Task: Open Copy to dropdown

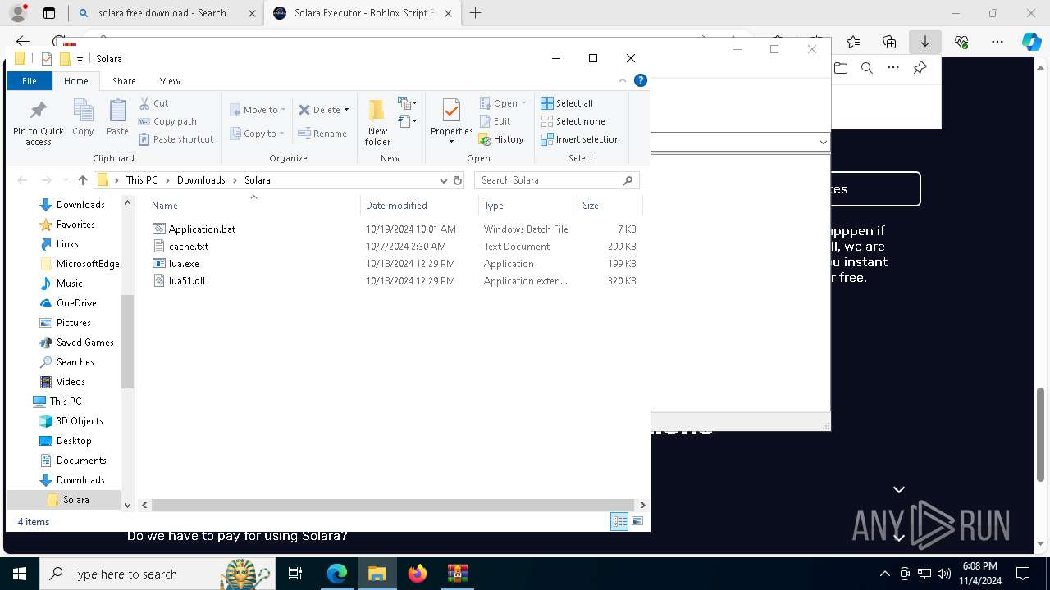Action: pyautogui.click(x=258, y=134)
